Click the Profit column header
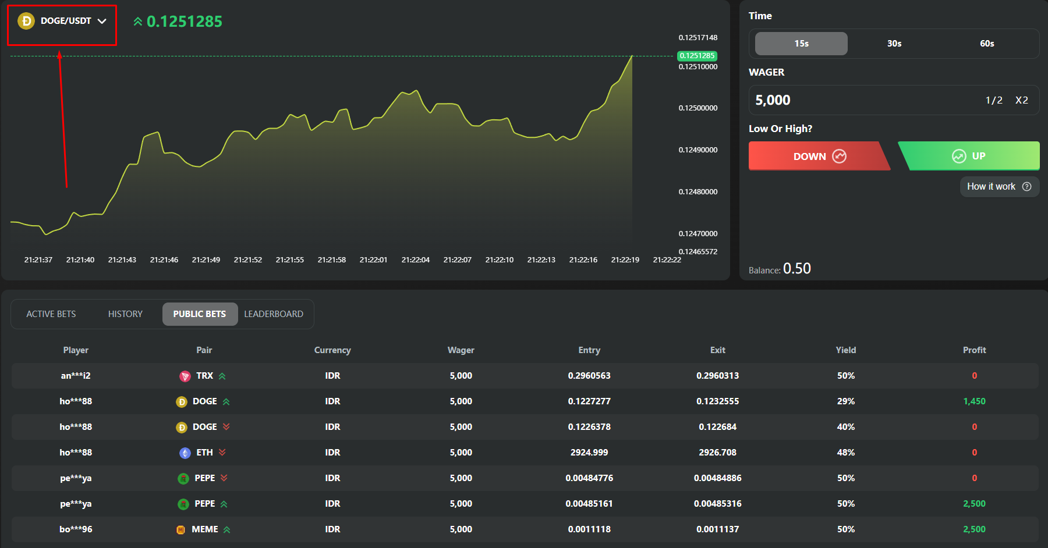This screenshot has height=548, width=1048. pos(975,350)
